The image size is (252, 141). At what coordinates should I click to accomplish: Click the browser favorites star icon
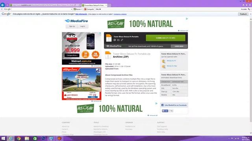click(247, 5)
